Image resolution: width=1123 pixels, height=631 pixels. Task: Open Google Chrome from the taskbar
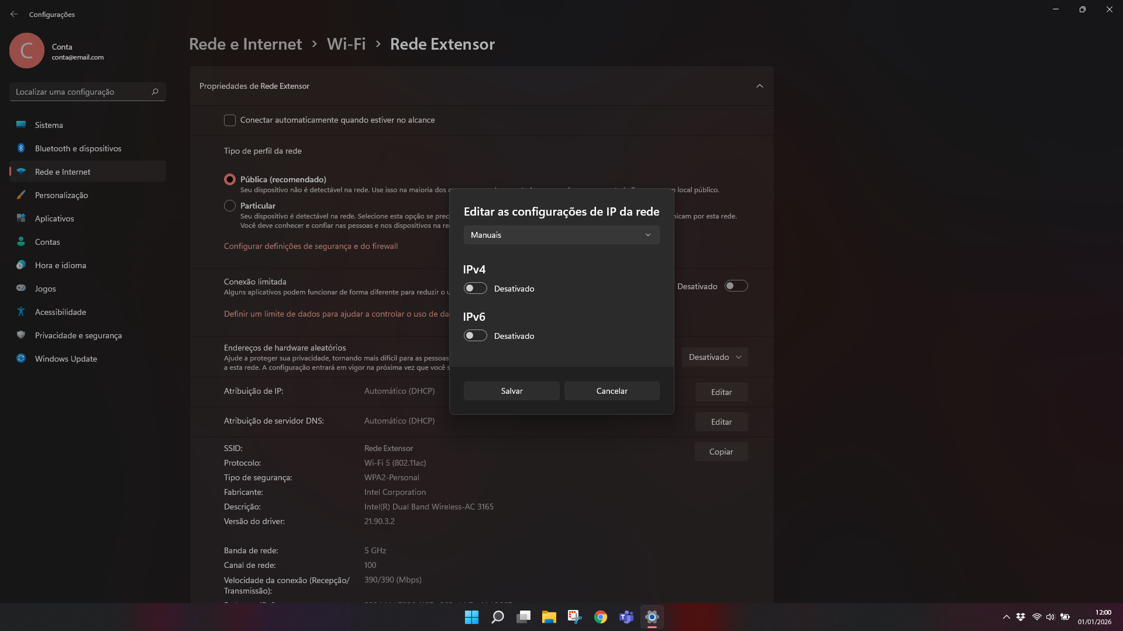point(600,617)
